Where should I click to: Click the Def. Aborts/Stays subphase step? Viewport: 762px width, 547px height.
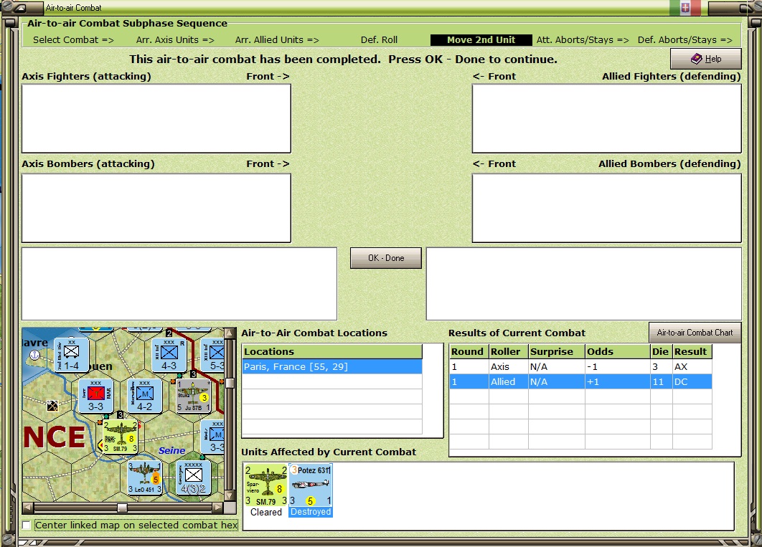[x=685, y=40]
